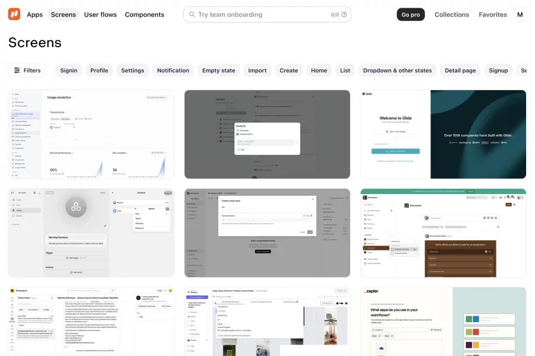Image resolution: width=535 pixels, height=356 pixels.
Task: Open the Components section
Action: click(144, 14)
